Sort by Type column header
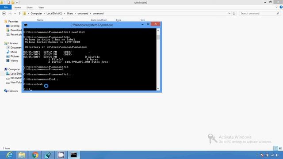This screenshot has width=283, height=159. (x=119, y=20)
